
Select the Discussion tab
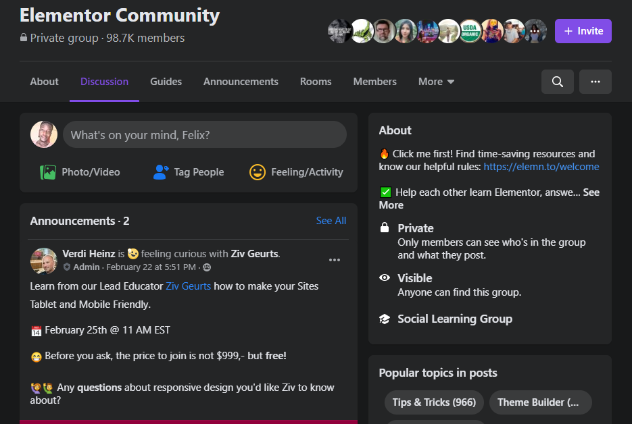104,82
